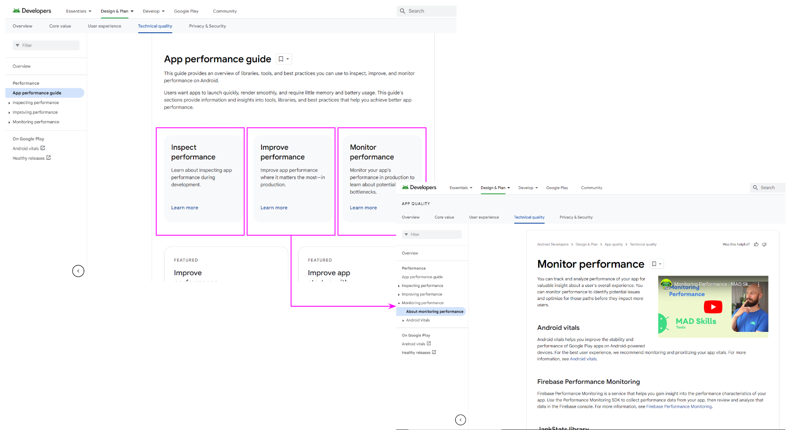Viewport: 787px width, 430px height.
Task: Click bookmark icon beside App performance guide title
Action: point(281,59)
